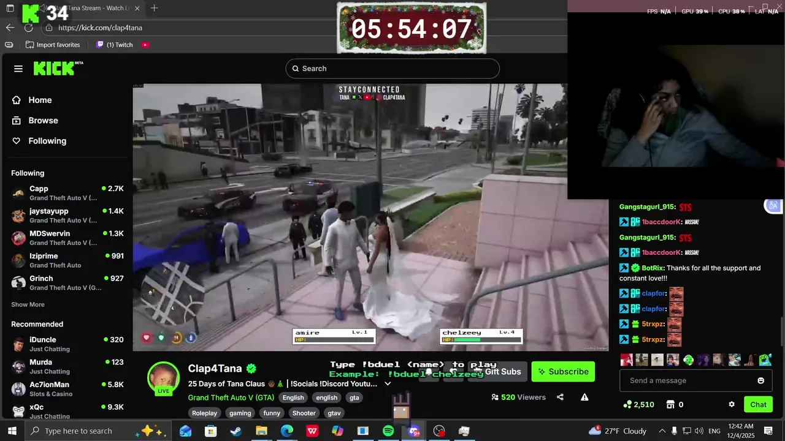Open Murda recommended channel

pyautogui.click(x=67, y=366)
